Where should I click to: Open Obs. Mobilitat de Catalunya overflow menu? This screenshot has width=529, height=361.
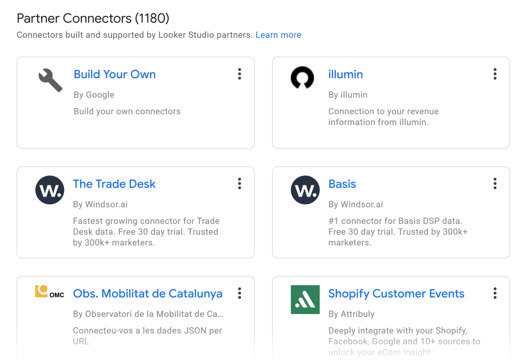239,293
